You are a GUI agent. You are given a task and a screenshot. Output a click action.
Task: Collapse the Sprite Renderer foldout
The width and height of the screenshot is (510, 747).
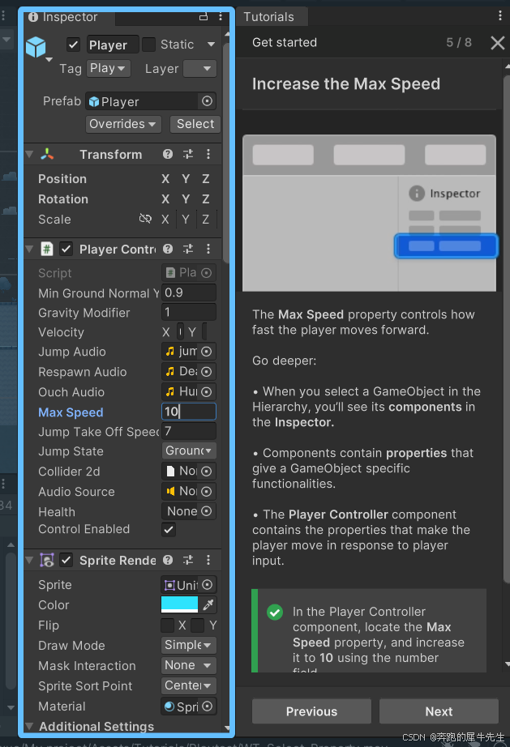pyautogui.click(x=29, y=561)
